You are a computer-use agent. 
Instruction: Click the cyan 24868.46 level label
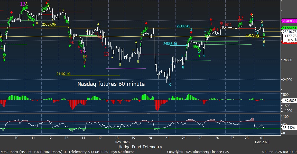coord(170,44)
